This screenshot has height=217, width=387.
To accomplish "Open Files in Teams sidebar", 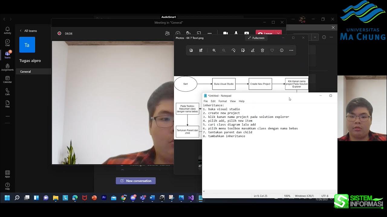I will coord(7,104).
